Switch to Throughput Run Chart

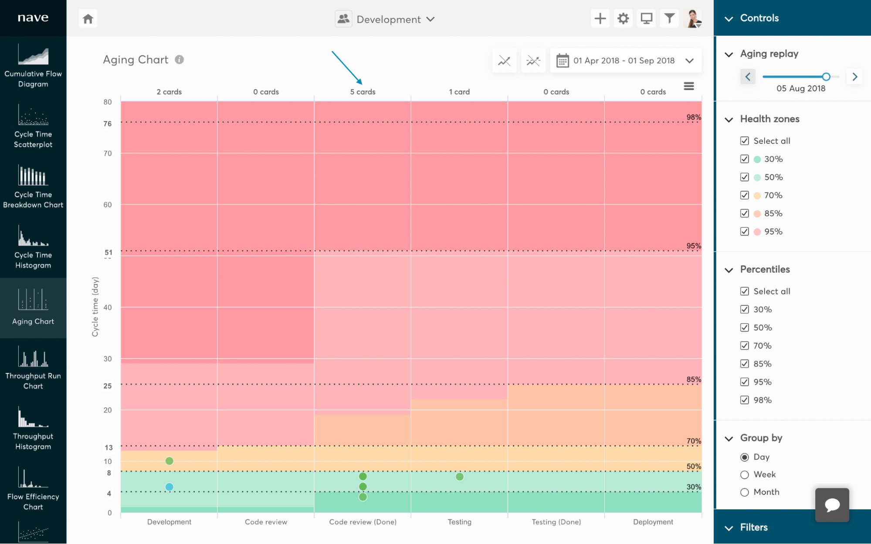33,368
